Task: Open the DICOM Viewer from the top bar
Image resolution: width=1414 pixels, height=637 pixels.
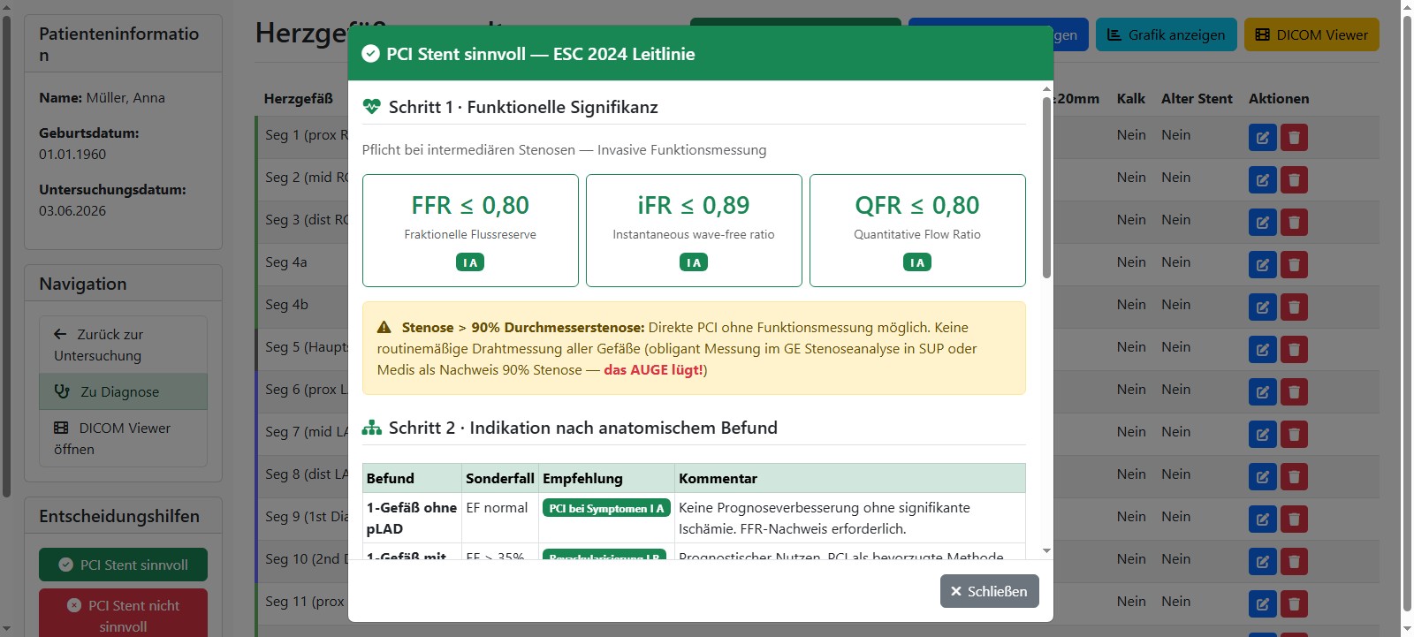Action: click(x=1311, y=34)
